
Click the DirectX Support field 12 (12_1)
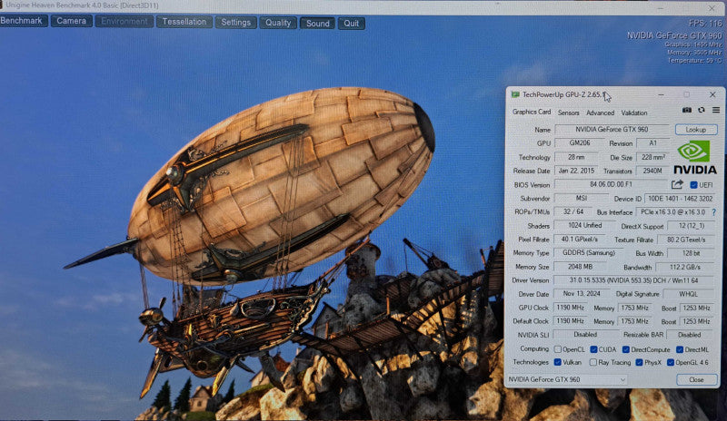[x=691, y=226]
